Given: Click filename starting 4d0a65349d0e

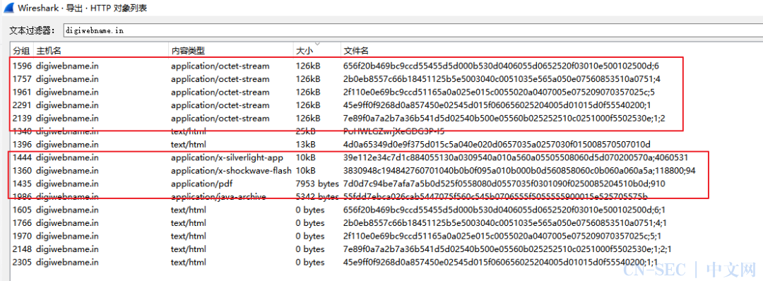Looking at the screenshot, I should [x=497, y=145].
